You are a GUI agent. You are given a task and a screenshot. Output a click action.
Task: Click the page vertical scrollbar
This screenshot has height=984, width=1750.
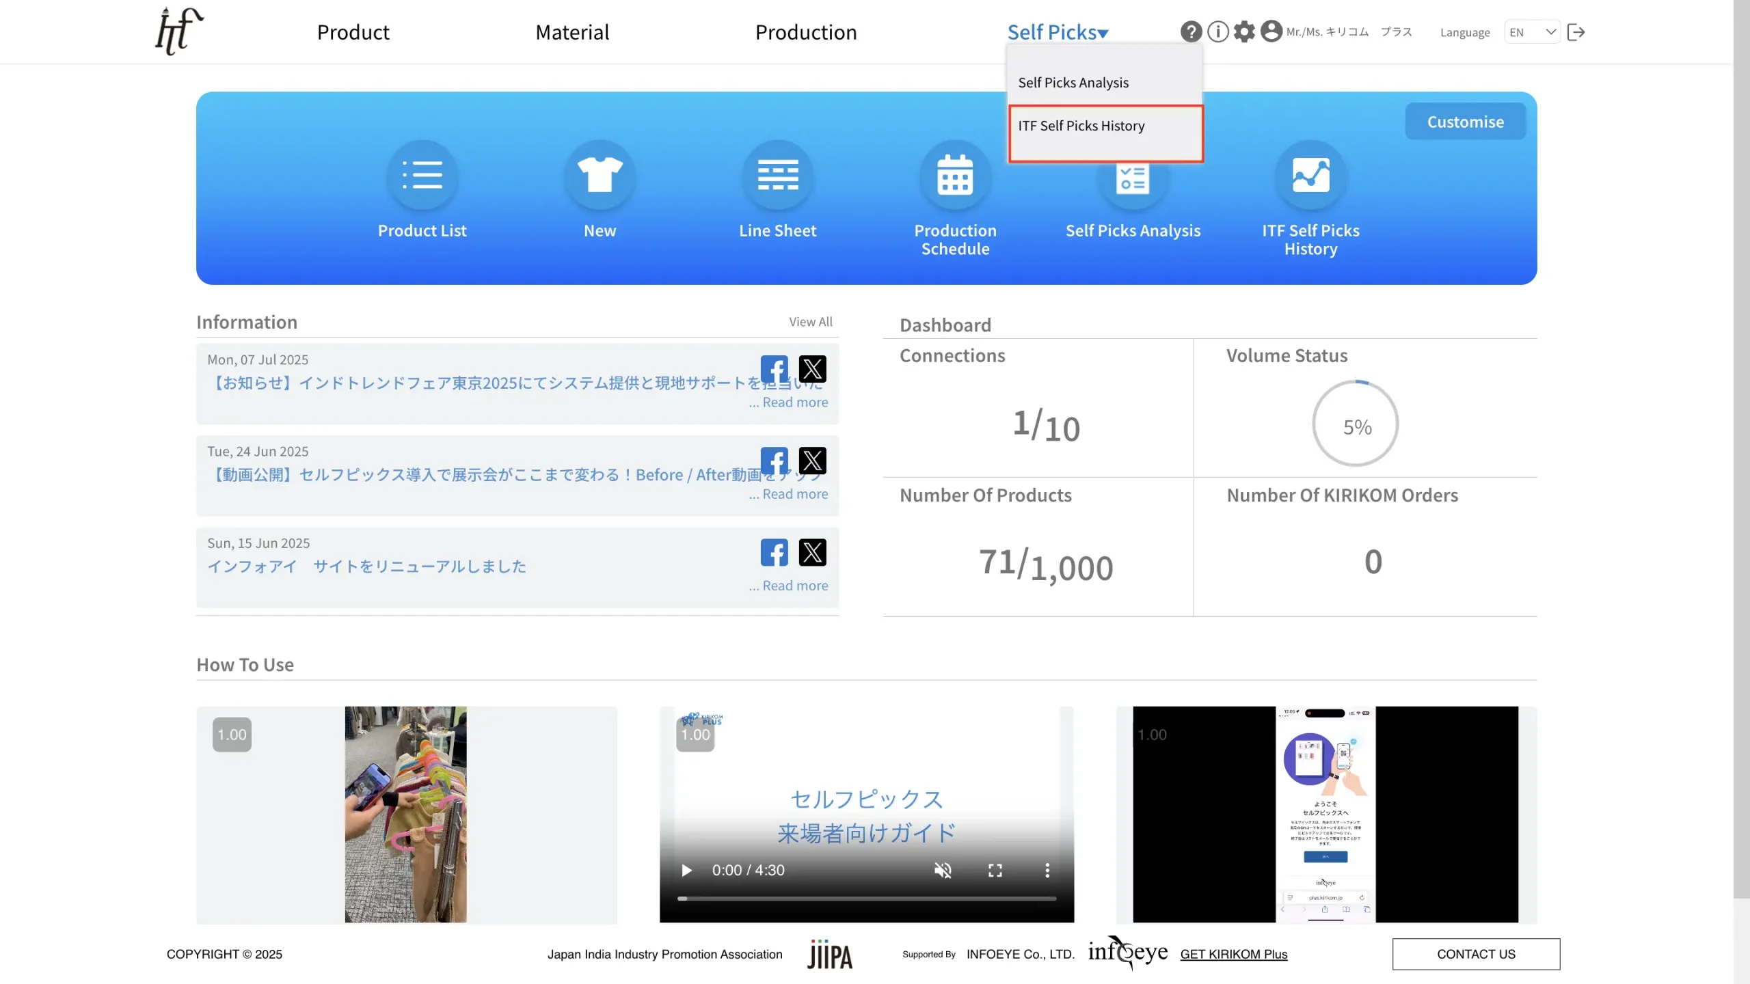click(1741, 451)
